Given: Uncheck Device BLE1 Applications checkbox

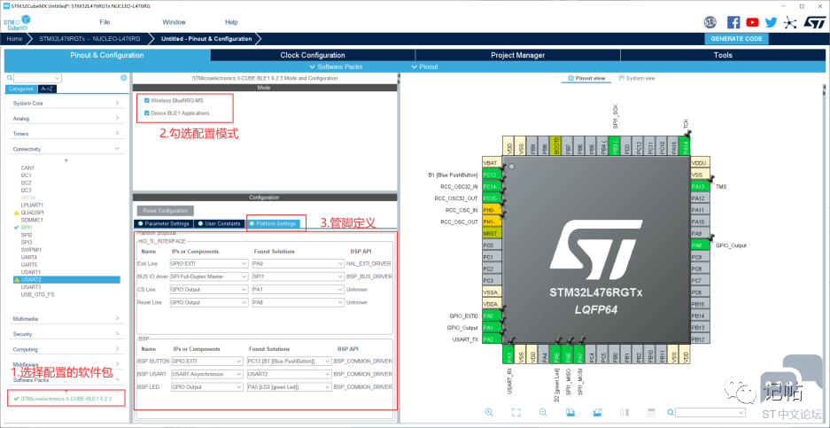Looking at the screenshot, I should tap(147, 113).
